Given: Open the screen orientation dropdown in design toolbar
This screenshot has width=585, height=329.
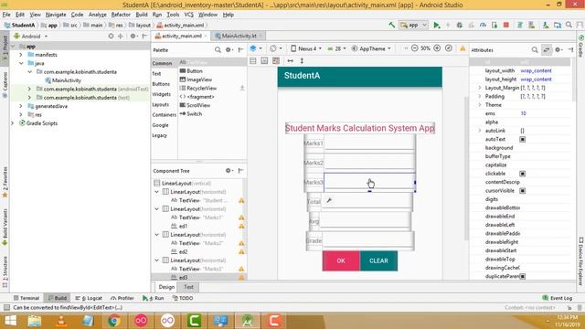Looking at the screenshot, I should coord(276,48).
